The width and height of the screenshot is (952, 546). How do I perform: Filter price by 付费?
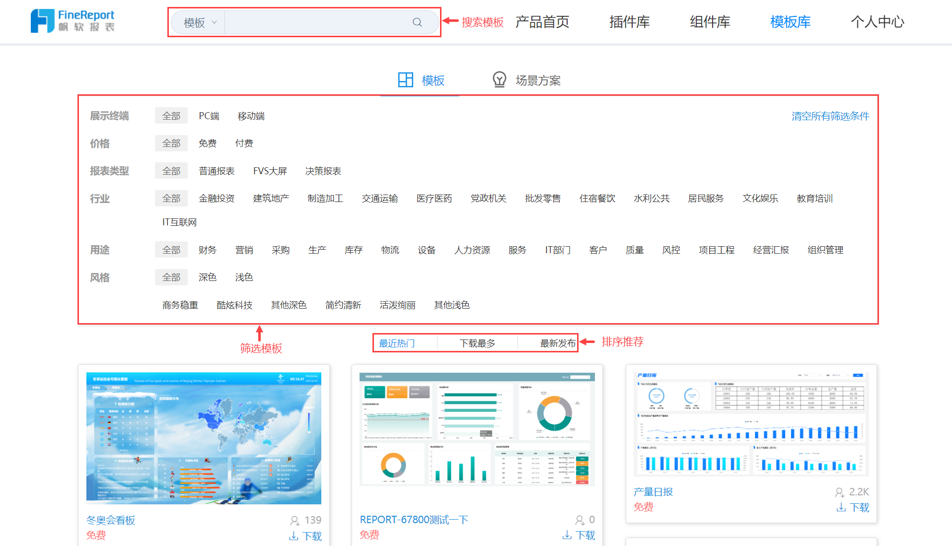coord(244,143)
